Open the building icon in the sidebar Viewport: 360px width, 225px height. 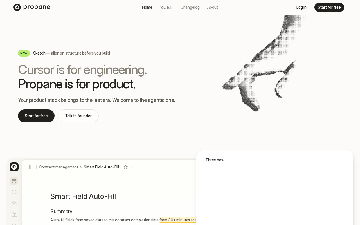pyautogui.click(x=14, y=215)
